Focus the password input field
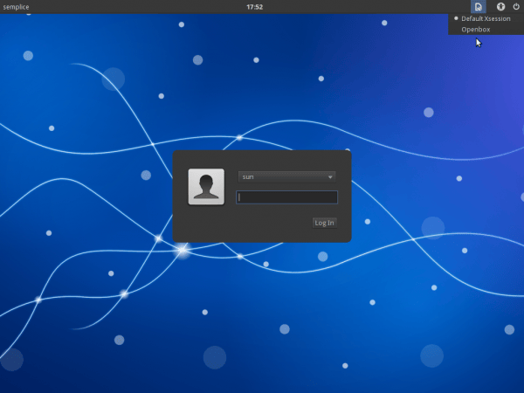The width and height of the screenshot is (524, 393). [286, 197]
